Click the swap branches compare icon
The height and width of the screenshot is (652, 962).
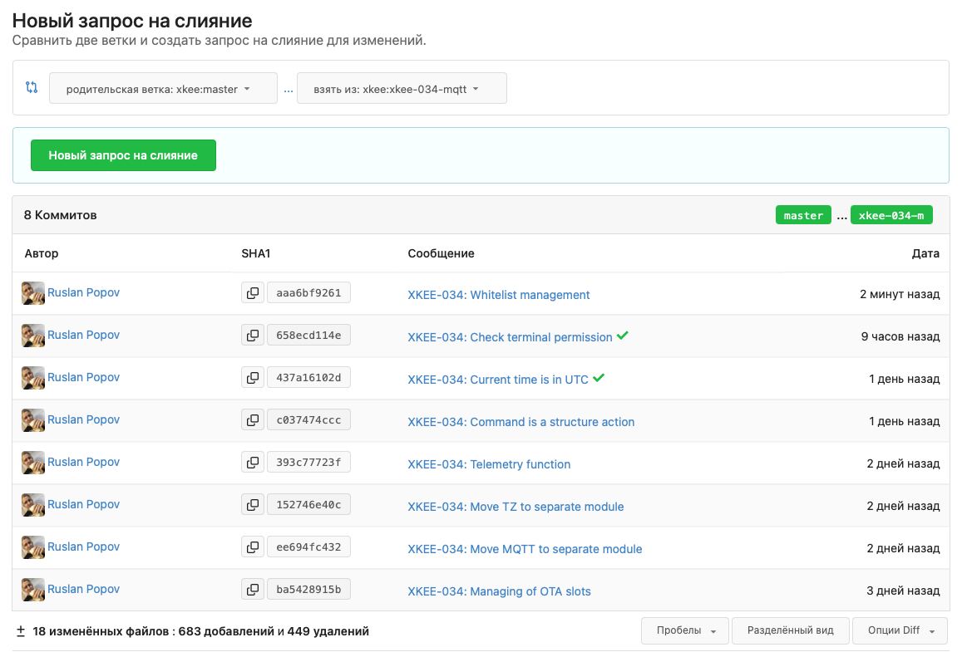point(32,88)
